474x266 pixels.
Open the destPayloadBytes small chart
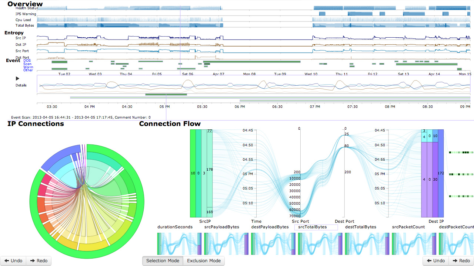click(273, 244)
